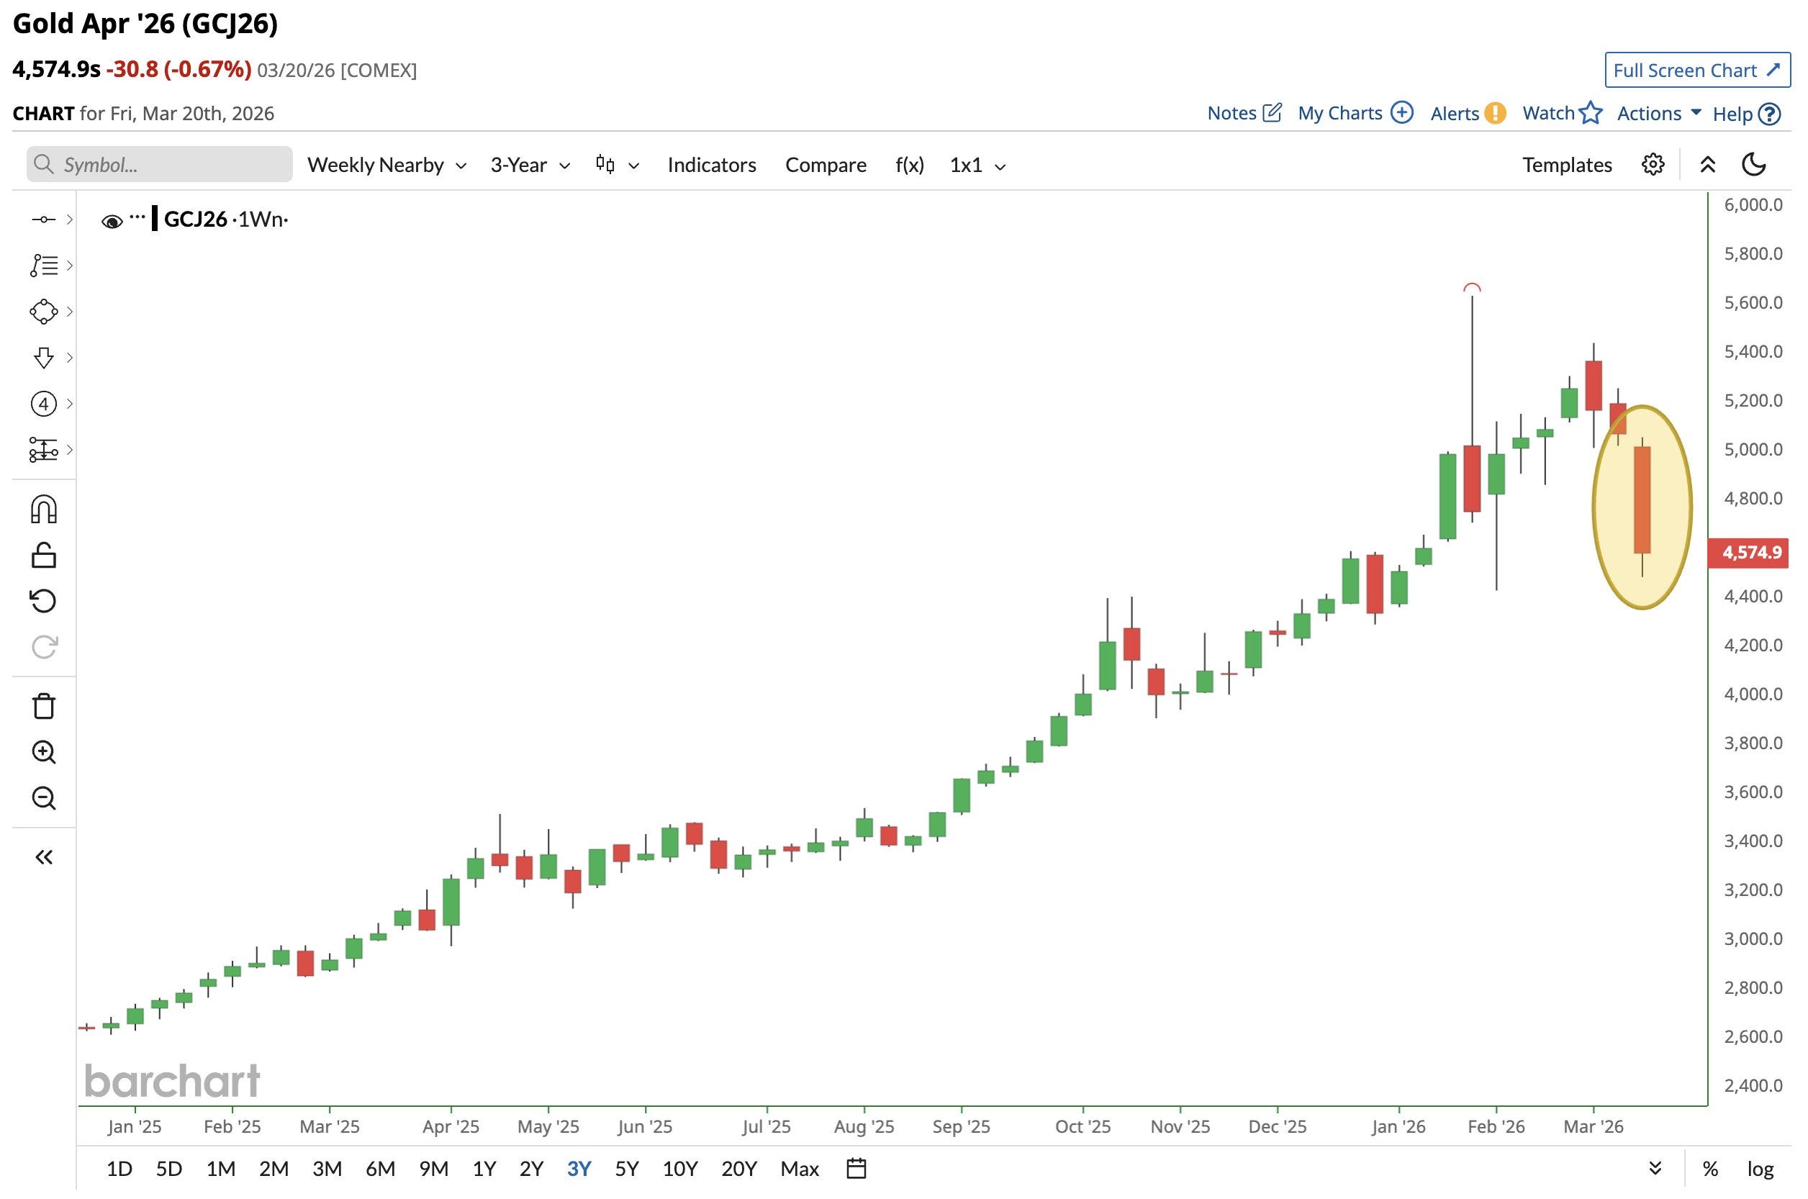Click the zoom in magnifier icon

pos(44,753)
